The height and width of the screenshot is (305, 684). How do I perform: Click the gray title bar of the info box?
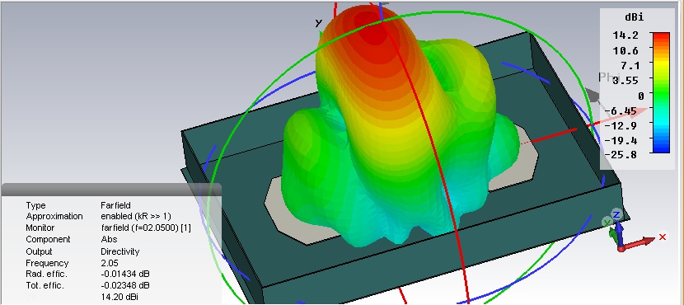pyautogui.click(x=111, y=190)
